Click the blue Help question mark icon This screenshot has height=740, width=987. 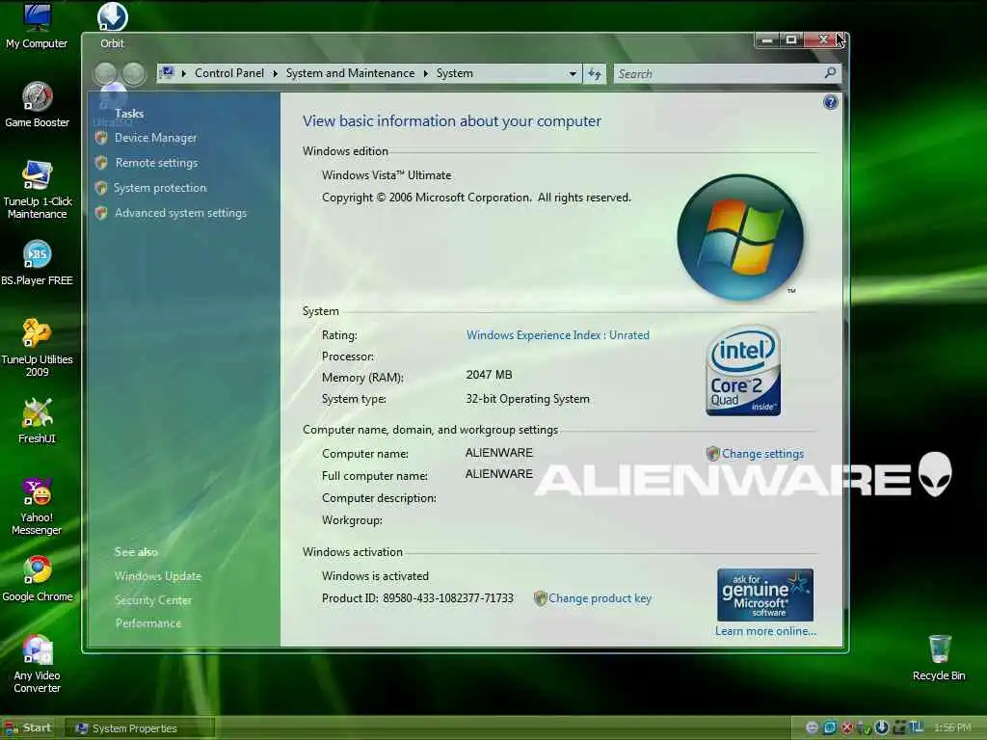(830, 102)
